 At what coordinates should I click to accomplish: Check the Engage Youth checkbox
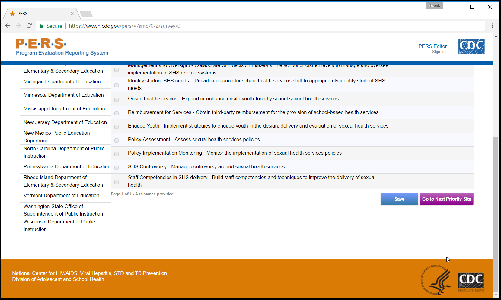[116, 127]
